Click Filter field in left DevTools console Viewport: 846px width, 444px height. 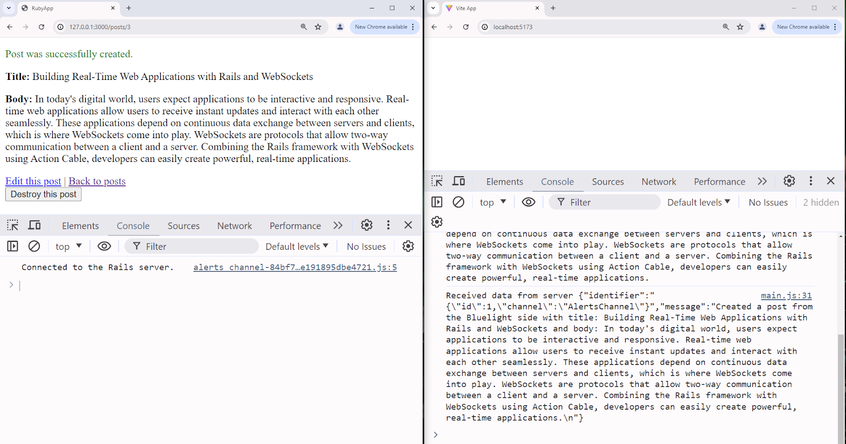click(x=191, y=246)
